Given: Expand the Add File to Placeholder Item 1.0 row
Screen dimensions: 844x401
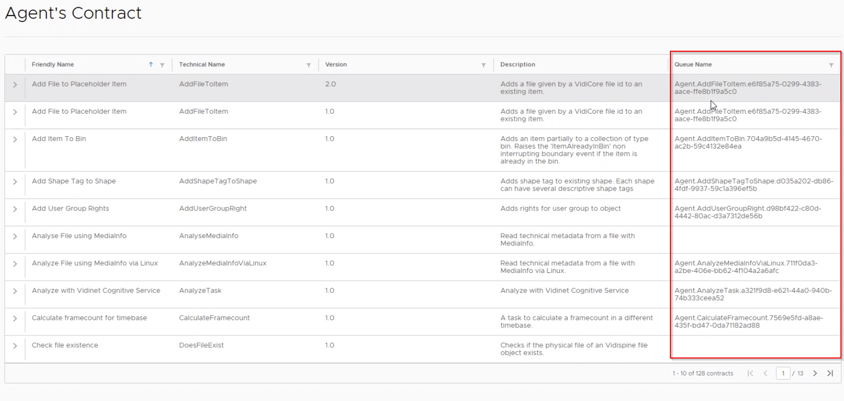Looking at the screenshot, I should pos(15,112).
